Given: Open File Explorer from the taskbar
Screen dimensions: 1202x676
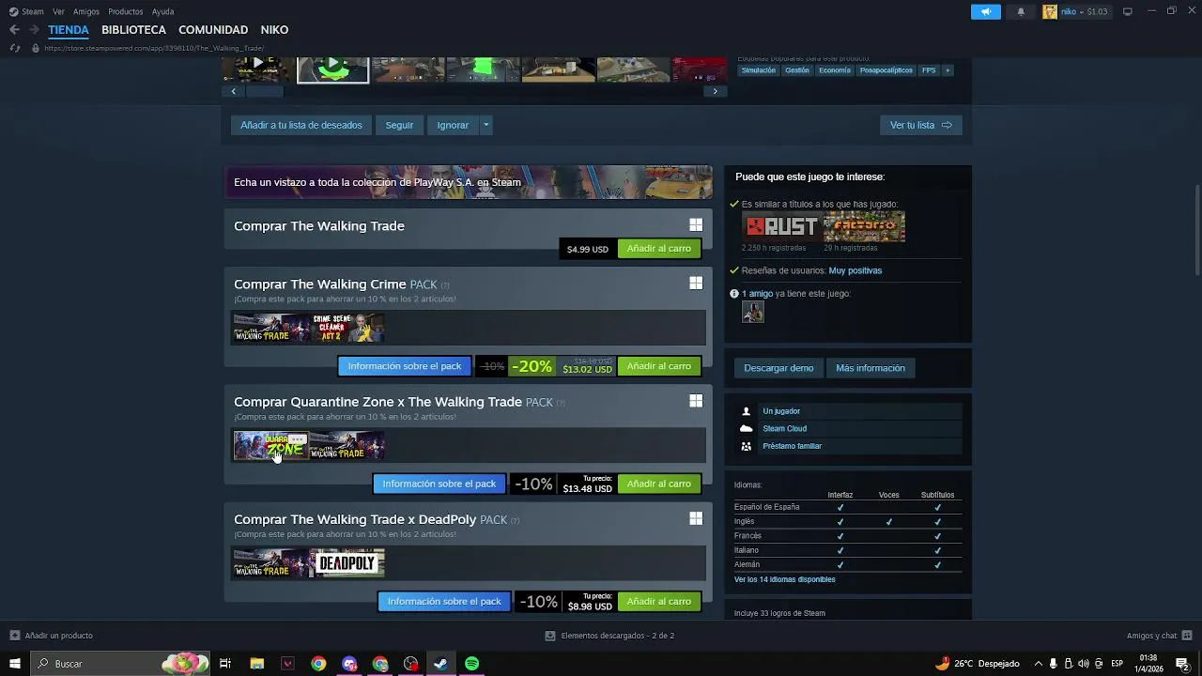Looking at the screenshot, I should point(256,664).
